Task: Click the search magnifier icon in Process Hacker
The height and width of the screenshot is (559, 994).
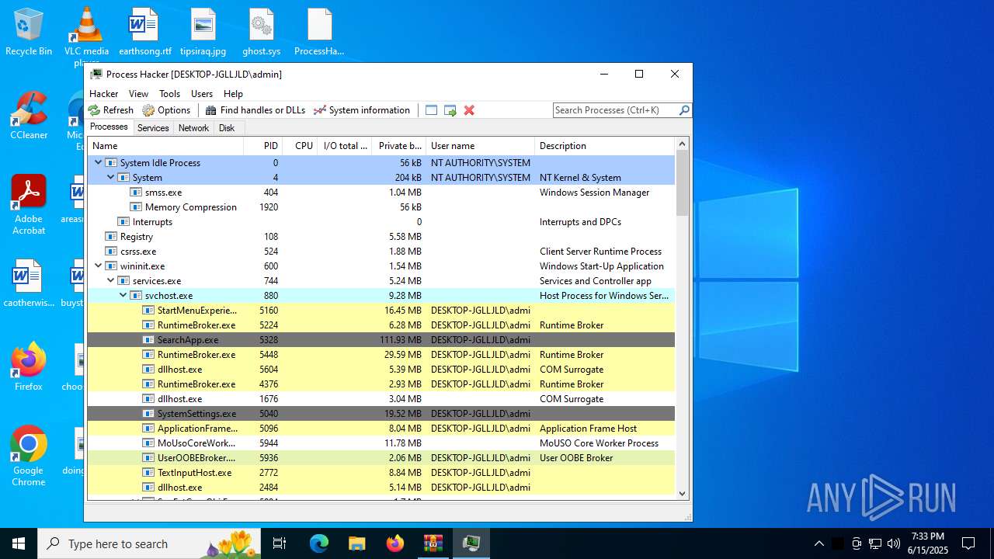Action: pos(684,110)
